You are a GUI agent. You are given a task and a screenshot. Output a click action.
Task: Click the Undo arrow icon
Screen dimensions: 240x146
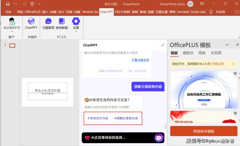point(15,4)
